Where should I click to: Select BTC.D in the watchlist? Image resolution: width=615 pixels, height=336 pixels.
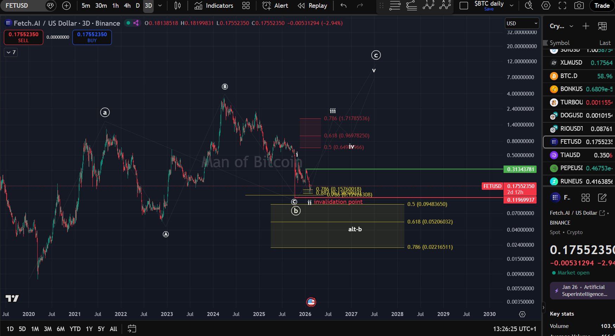pos(579,76)
